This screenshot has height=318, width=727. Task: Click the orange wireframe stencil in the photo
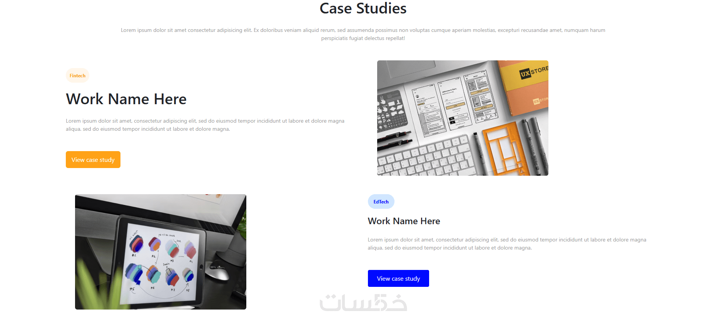(x=505, y=151)
